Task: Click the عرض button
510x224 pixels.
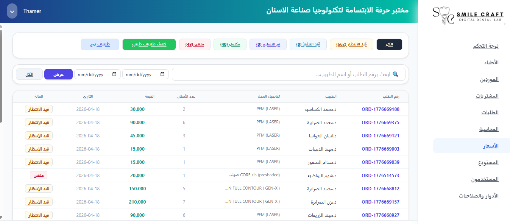Action: 58,75
